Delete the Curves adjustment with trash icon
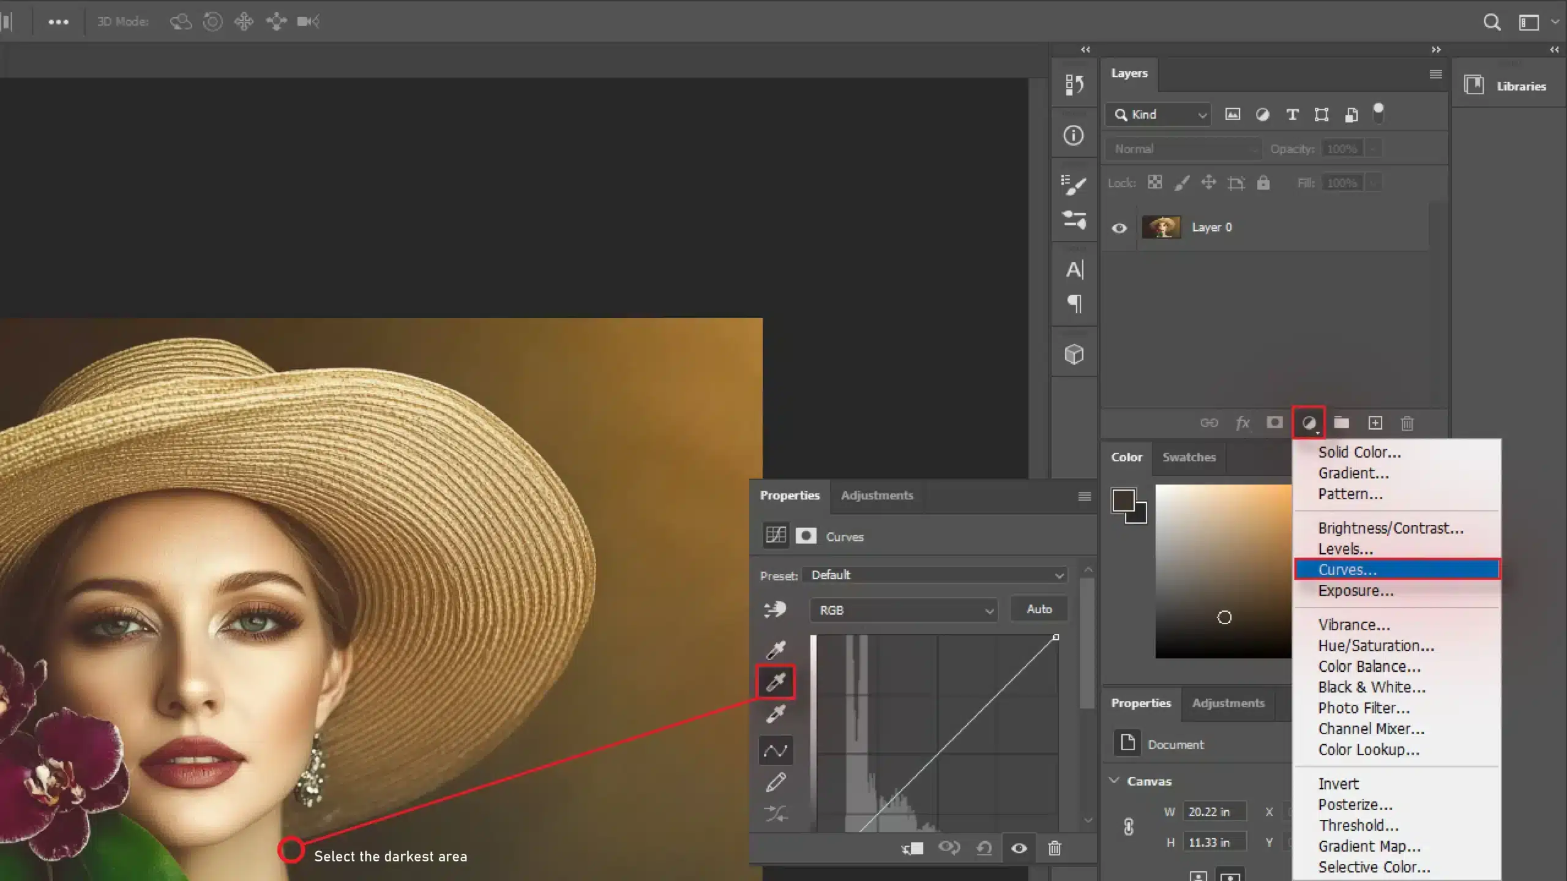The width and height of the screenshot is (1567, 881). point(1054,849)
